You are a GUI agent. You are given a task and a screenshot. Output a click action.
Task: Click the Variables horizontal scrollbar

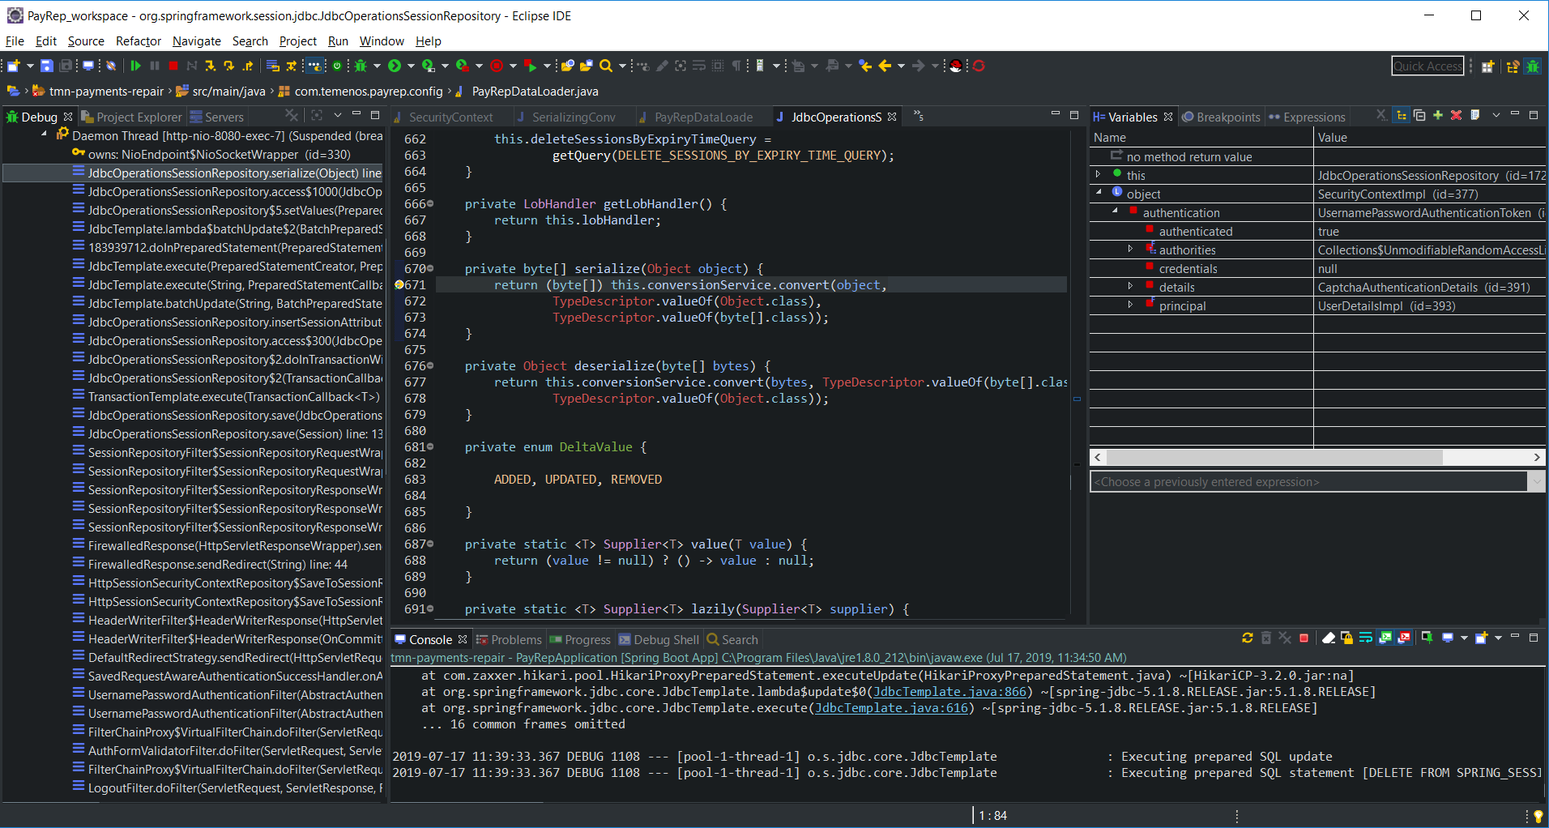point(1274,458)
